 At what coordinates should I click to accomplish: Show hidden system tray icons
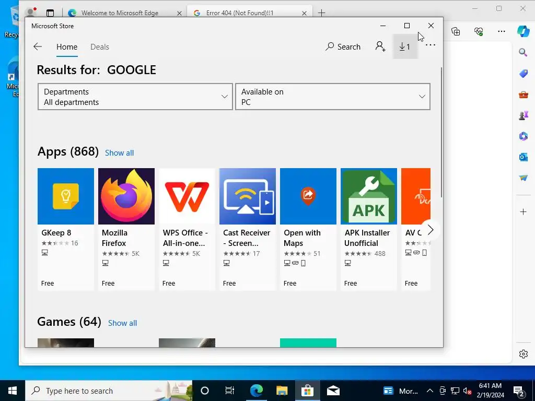coord(430,391)
